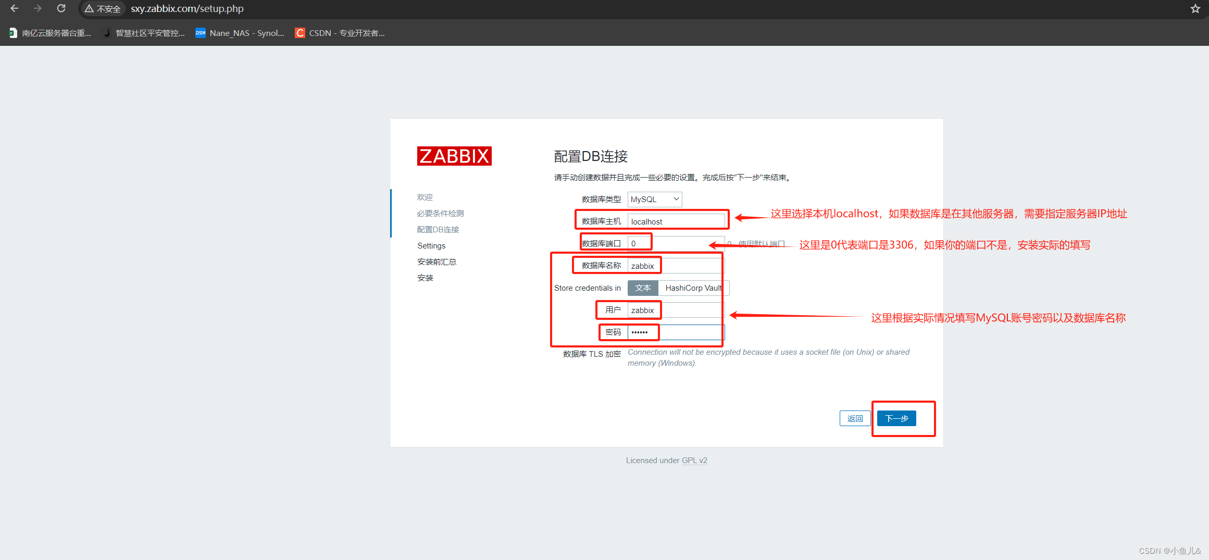Image resolution: width=1209 pixels, height=560 pixels.
Task: Click the 数据库端口 input field
Action: pos(676,243)
